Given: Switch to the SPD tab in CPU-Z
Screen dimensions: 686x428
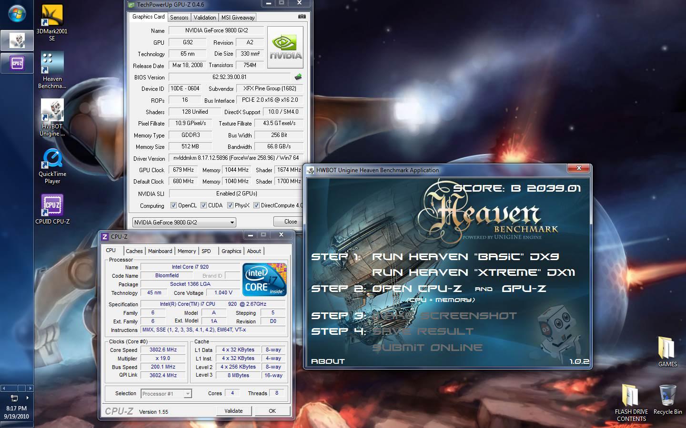Looking at the screenshot, I should [x=206, y=251].
